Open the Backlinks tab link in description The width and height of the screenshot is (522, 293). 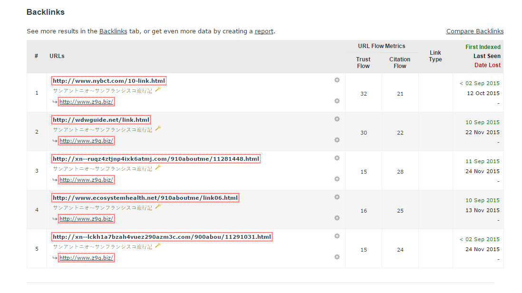pos(113,31)
